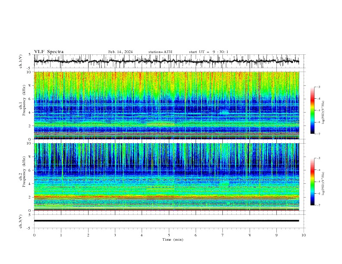Screen dimensions: 342x264
Task: Click inside the ch.2 spectrogram panel
Action: pyautogui.click(x=166, y=177)
